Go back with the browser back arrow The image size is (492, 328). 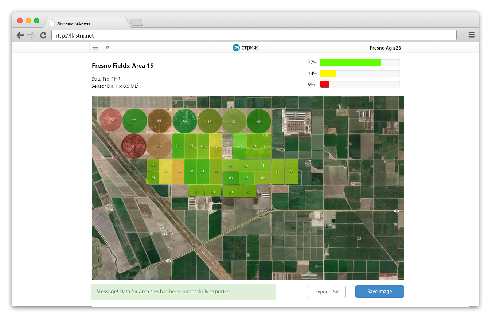20,35
